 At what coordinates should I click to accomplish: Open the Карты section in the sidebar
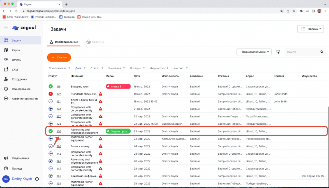(x=16, y=50)
